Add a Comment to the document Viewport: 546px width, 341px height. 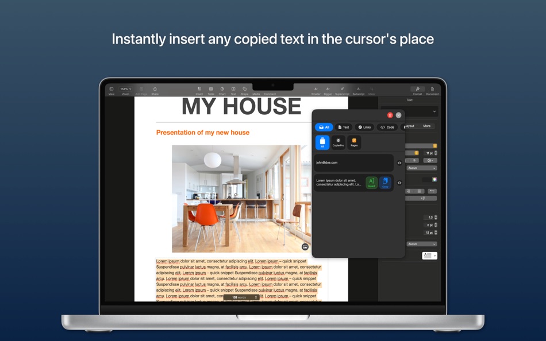coord(268,90)
